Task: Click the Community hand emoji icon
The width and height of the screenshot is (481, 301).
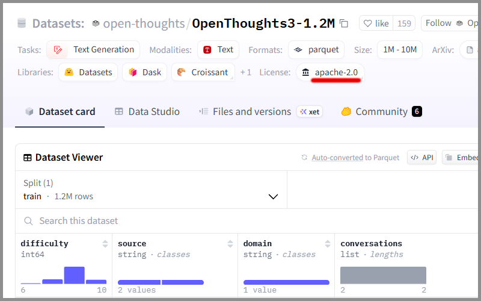Action: [346, 111]
